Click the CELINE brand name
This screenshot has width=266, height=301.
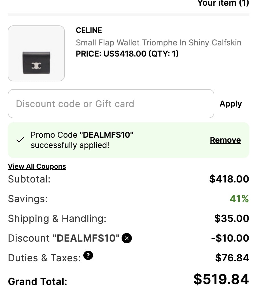(89, 30)
